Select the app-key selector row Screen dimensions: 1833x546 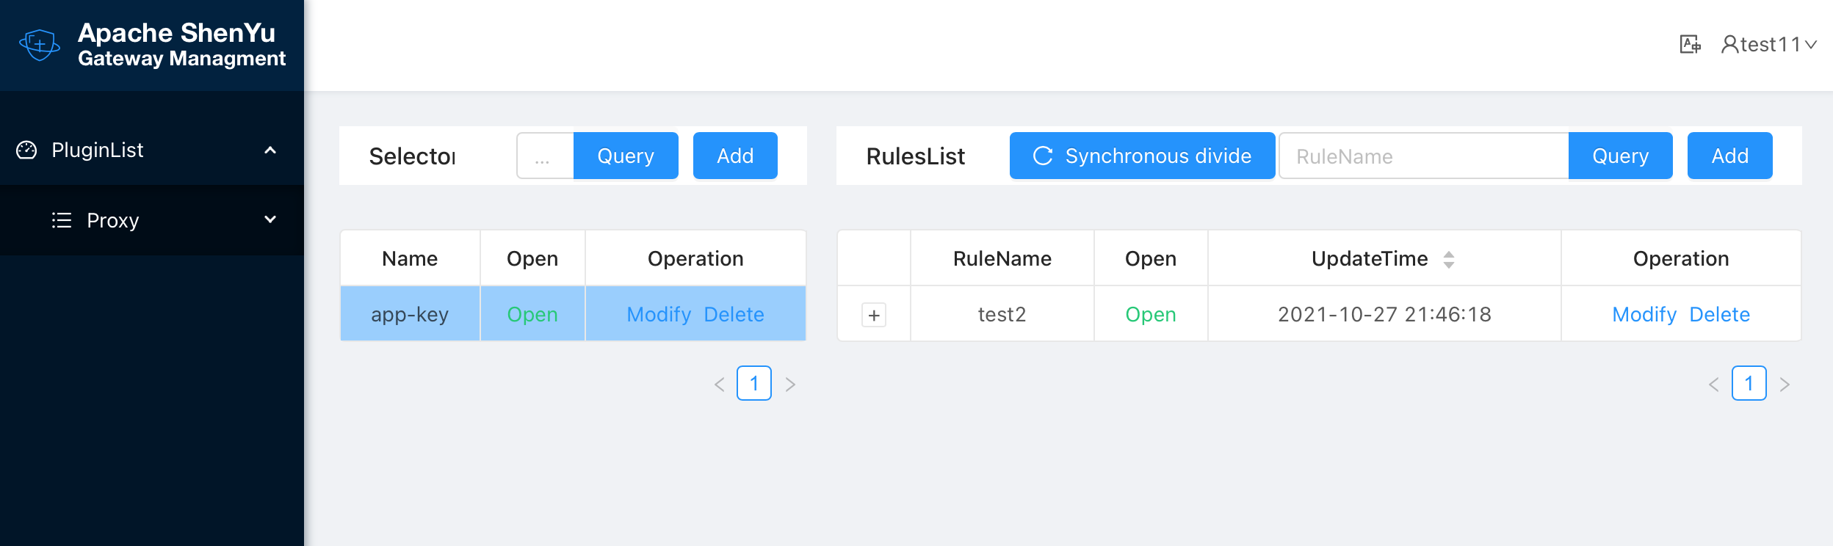click(x=410, y=314)
